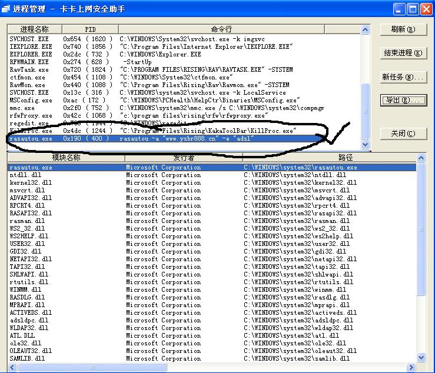Click the 路径 column header
The height and width of the screenshot is (373, 435).
click(330, 158)
